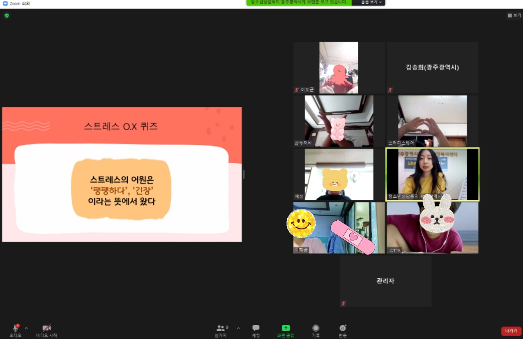Click the audio microphone icon

(16, 328)
